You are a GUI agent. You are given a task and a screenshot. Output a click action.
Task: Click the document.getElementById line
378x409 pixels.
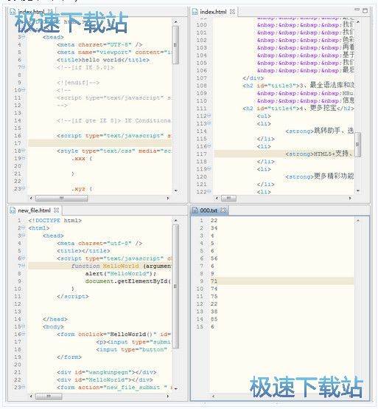pos(128,281)
